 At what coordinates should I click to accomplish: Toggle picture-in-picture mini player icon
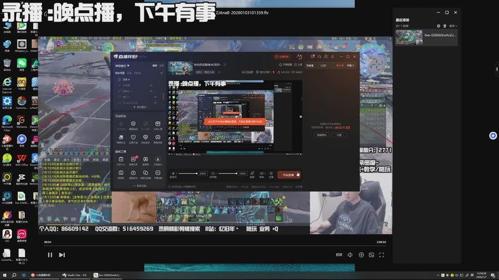point(371,255)
